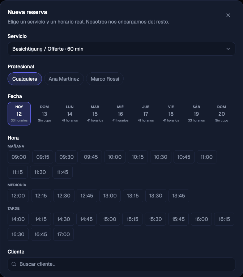Pick the 10:45 time slot
The image size is (243, 277).
click(x=184, y=157)
